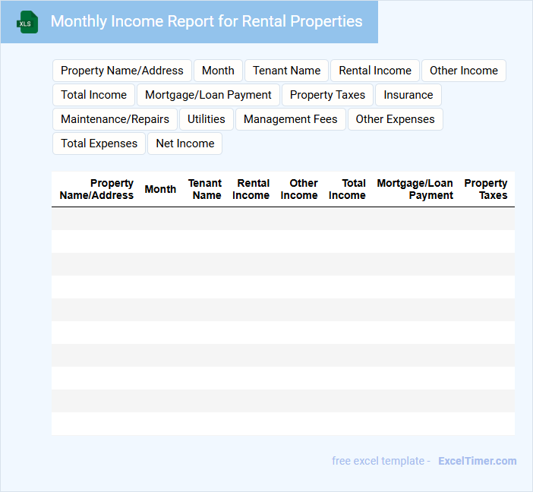Click the Tenant Name column header
The height and width of the screenshot is (492, 533).
click(205, 189)
